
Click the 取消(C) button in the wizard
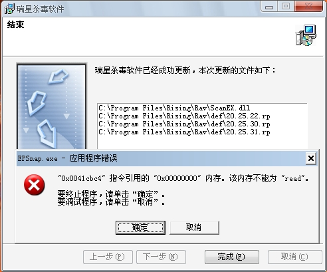294,257
